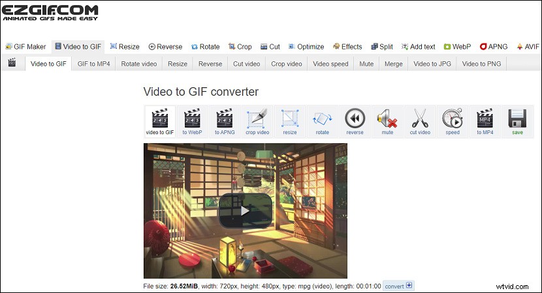
Task: Open WebP in the top menu
Action: tap(457, 46)
